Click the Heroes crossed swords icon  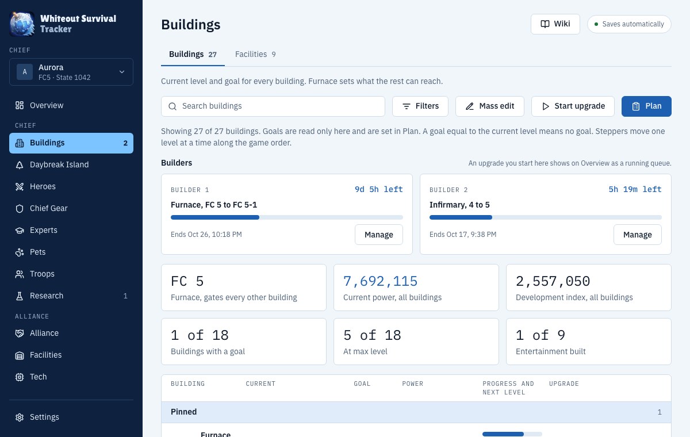point(20,187)
